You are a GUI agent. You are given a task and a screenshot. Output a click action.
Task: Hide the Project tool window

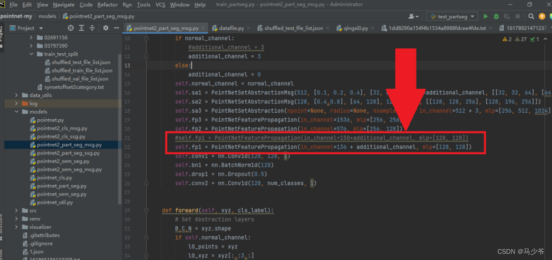(x=117, y=28)
